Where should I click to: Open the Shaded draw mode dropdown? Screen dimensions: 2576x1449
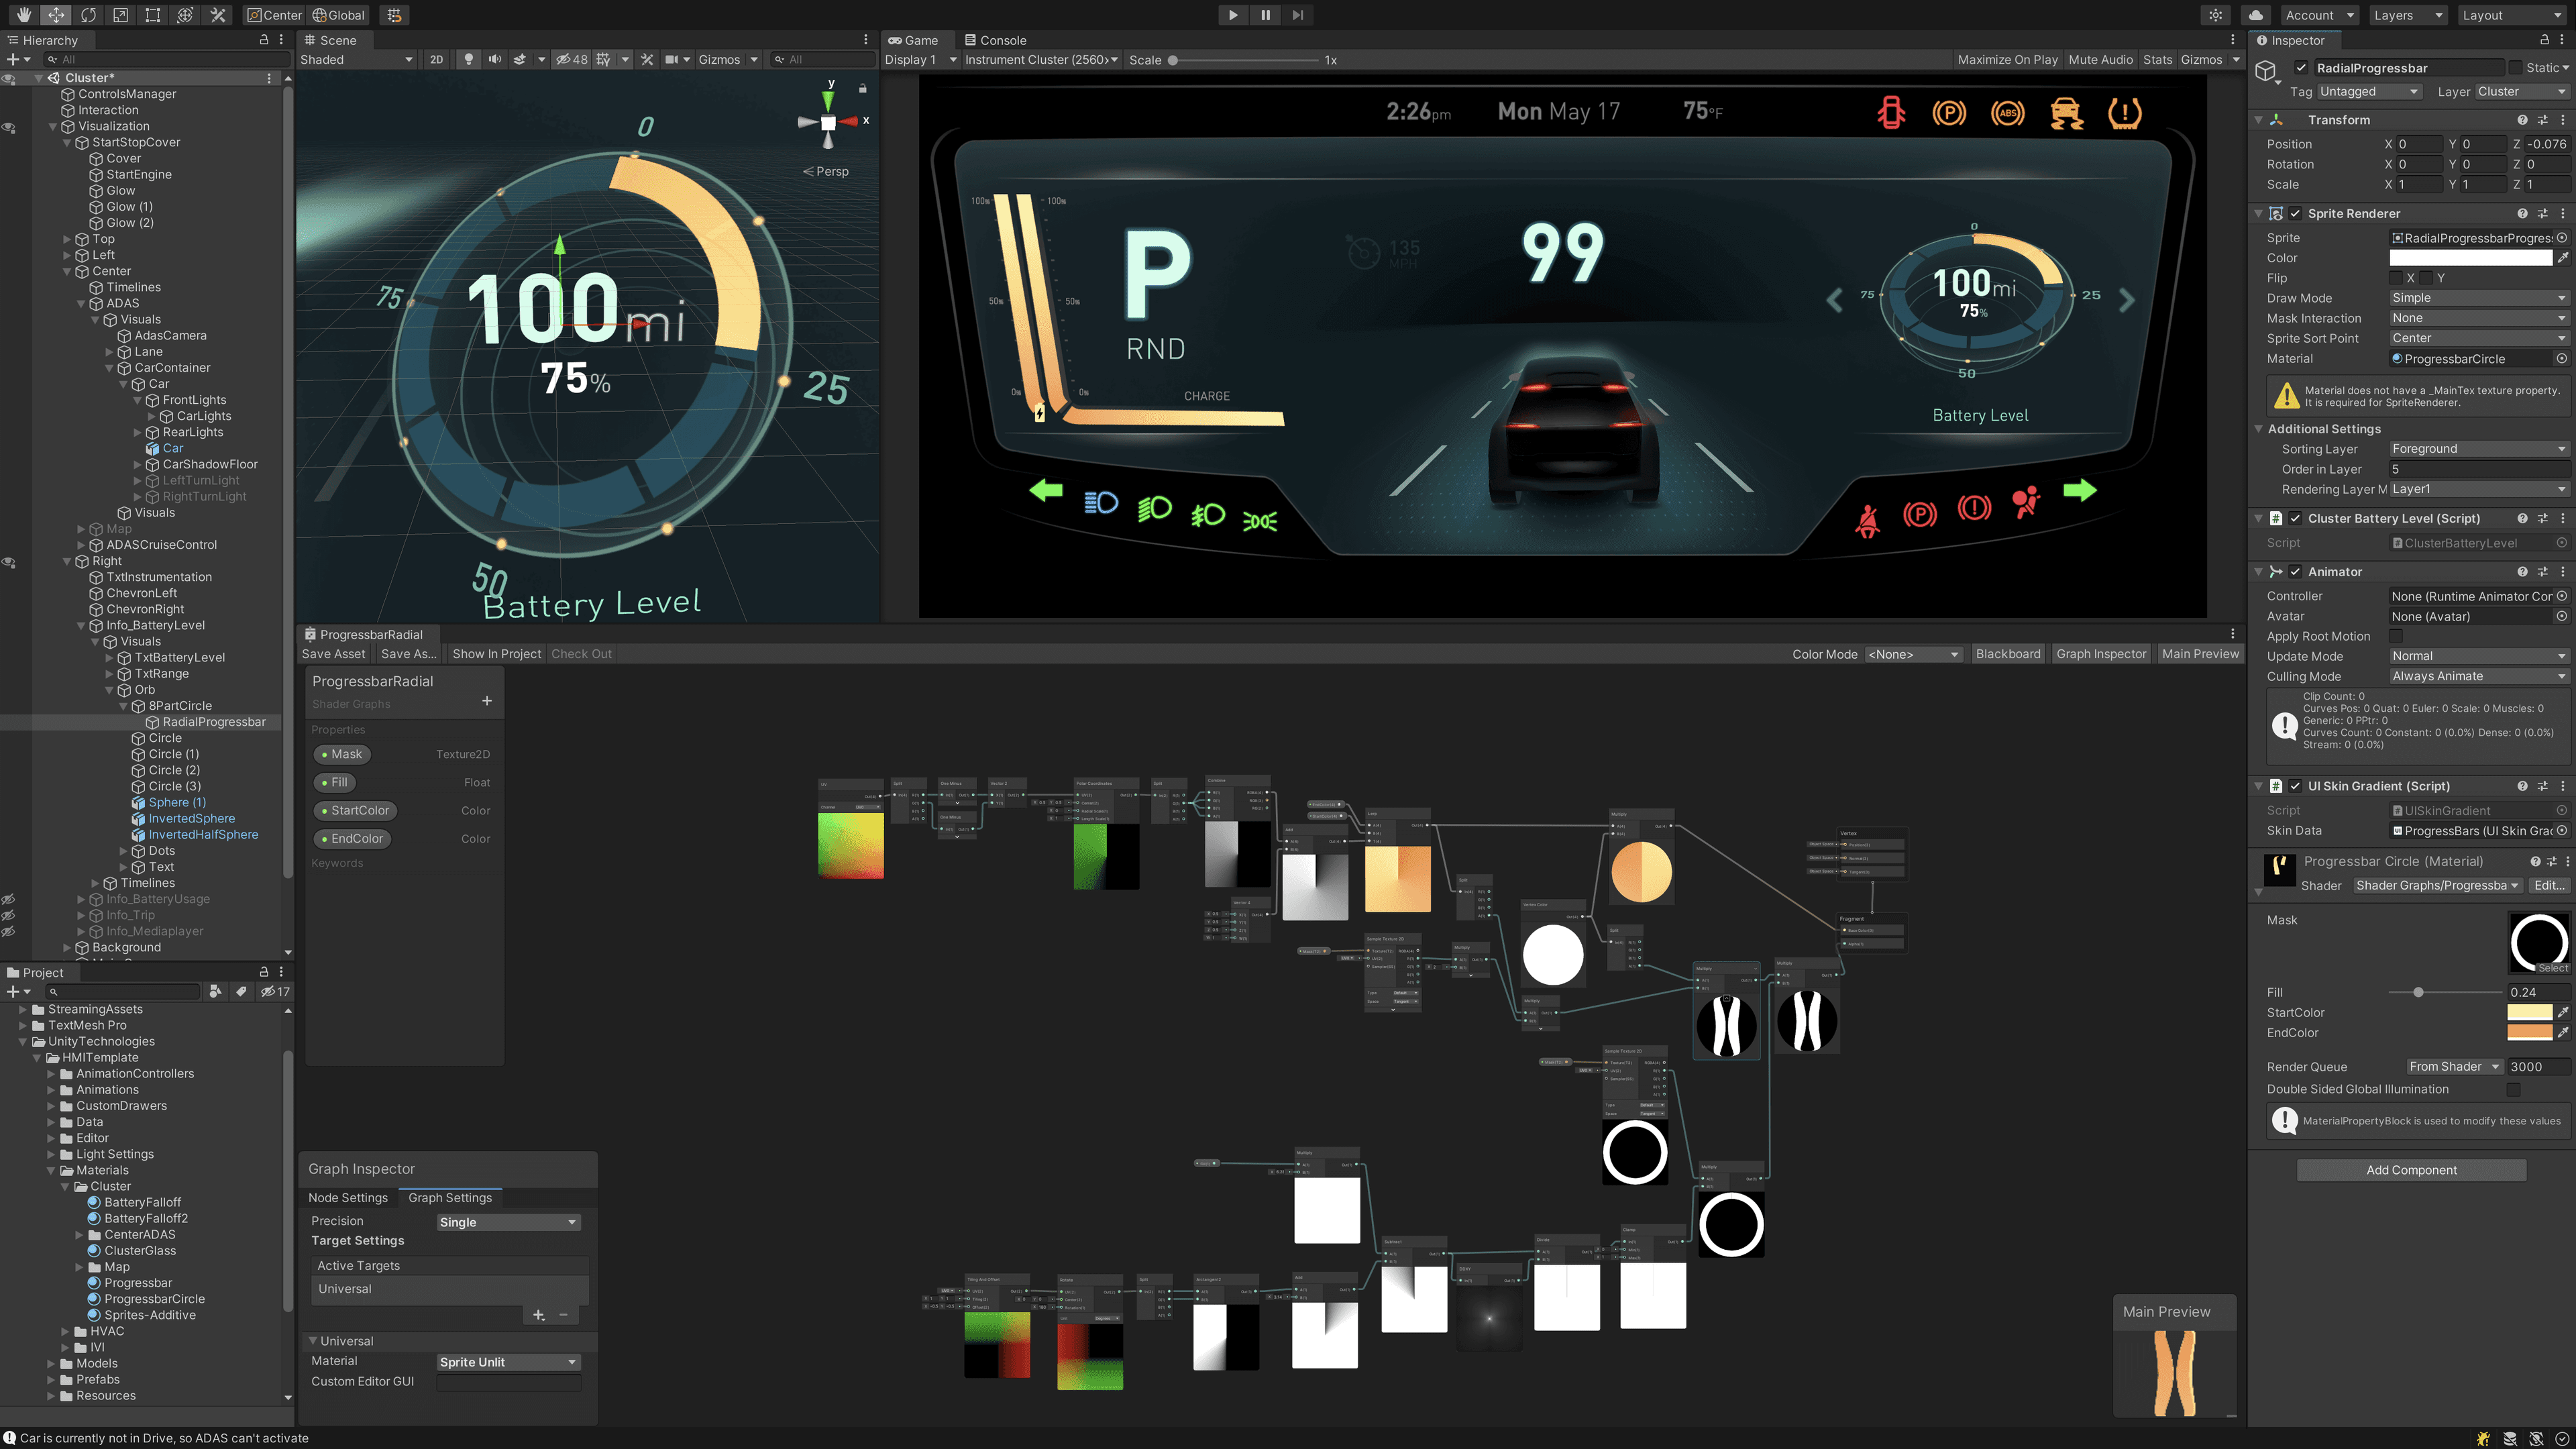[355, 59]
